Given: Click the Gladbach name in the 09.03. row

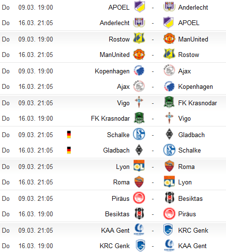Looking at the screenshot, I should coord(191,135).
